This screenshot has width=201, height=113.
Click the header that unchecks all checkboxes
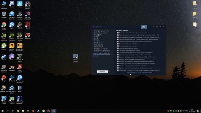click(122, 31)
